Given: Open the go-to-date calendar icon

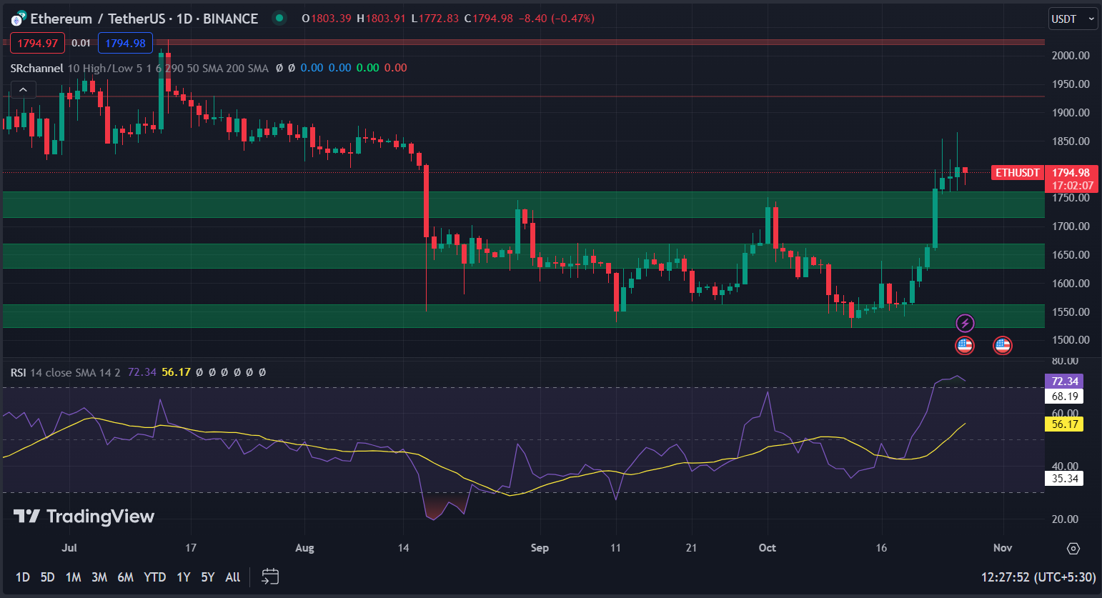Looking at the screenshot, I should tap(270, 577).
